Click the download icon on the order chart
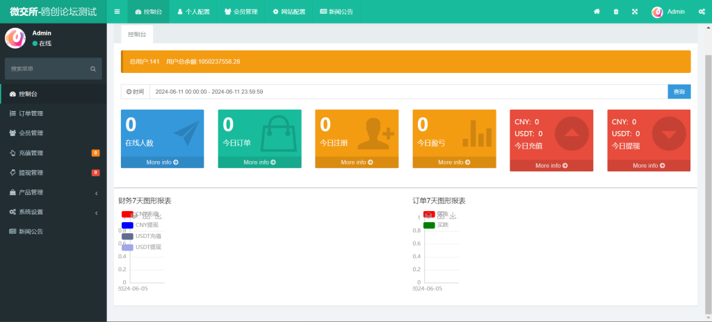712x322 pixels. pyautogui.click(x=453, y=215)
